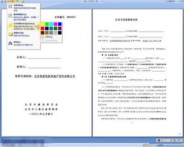Open the Research (信息检索) menu entry
Image resolution: width=184 pixels, height=147 pixels.
click(x=24, y=8)
